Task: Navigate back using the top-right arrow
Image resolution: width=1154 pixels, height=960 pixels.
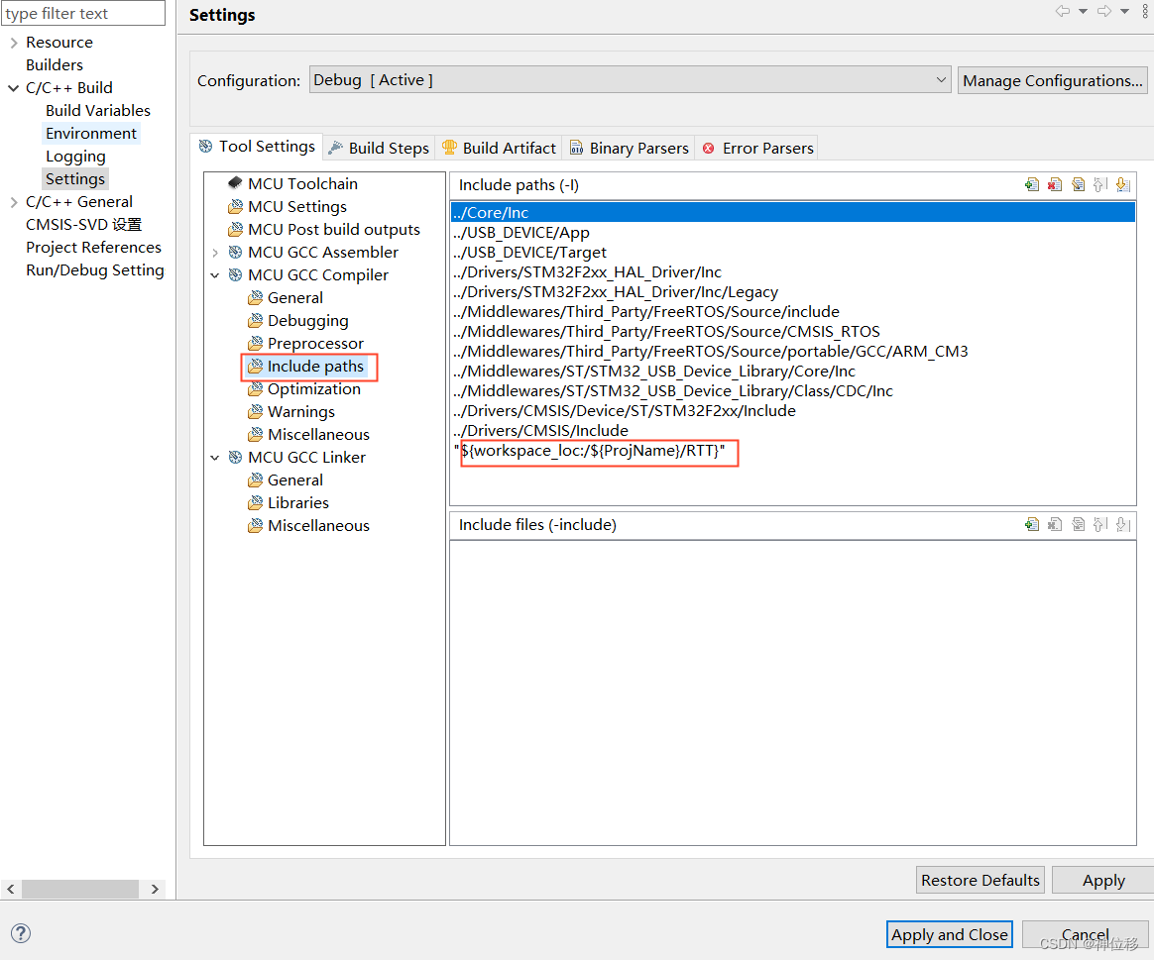Action: tap(1063, 11)
